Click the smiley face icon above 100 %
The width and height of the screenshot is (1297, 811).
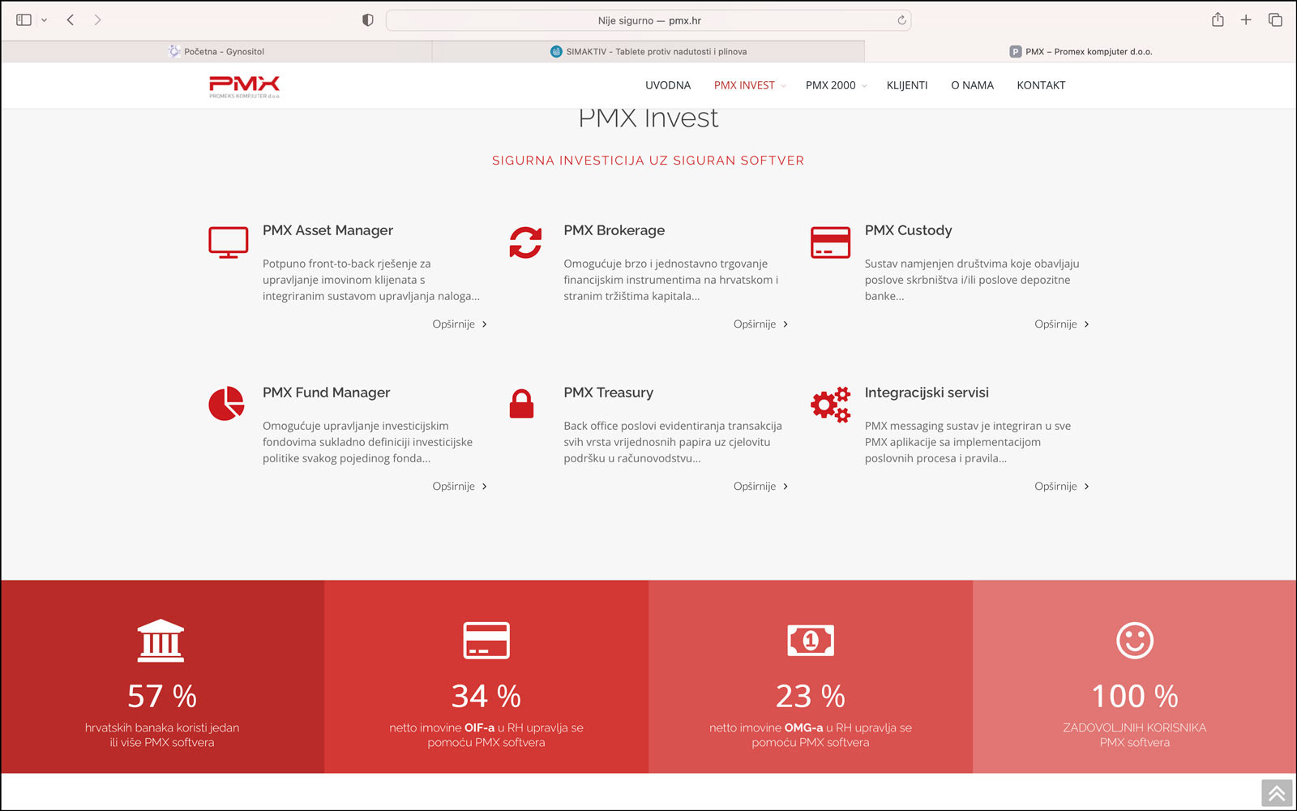click(x=1135, y=641)
